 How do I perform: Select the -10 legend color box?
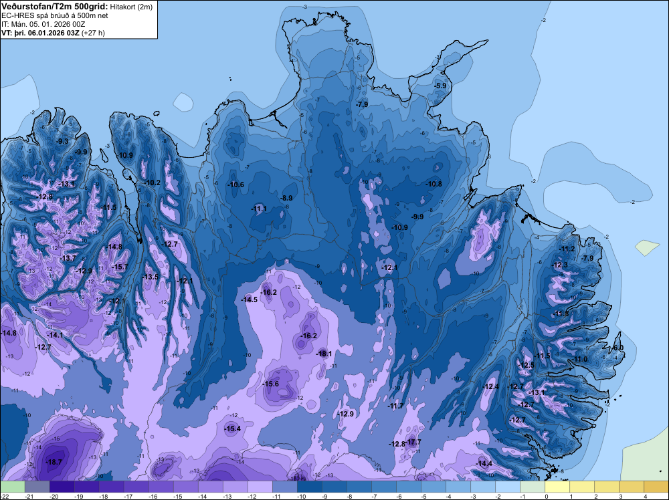click(309, 487)
